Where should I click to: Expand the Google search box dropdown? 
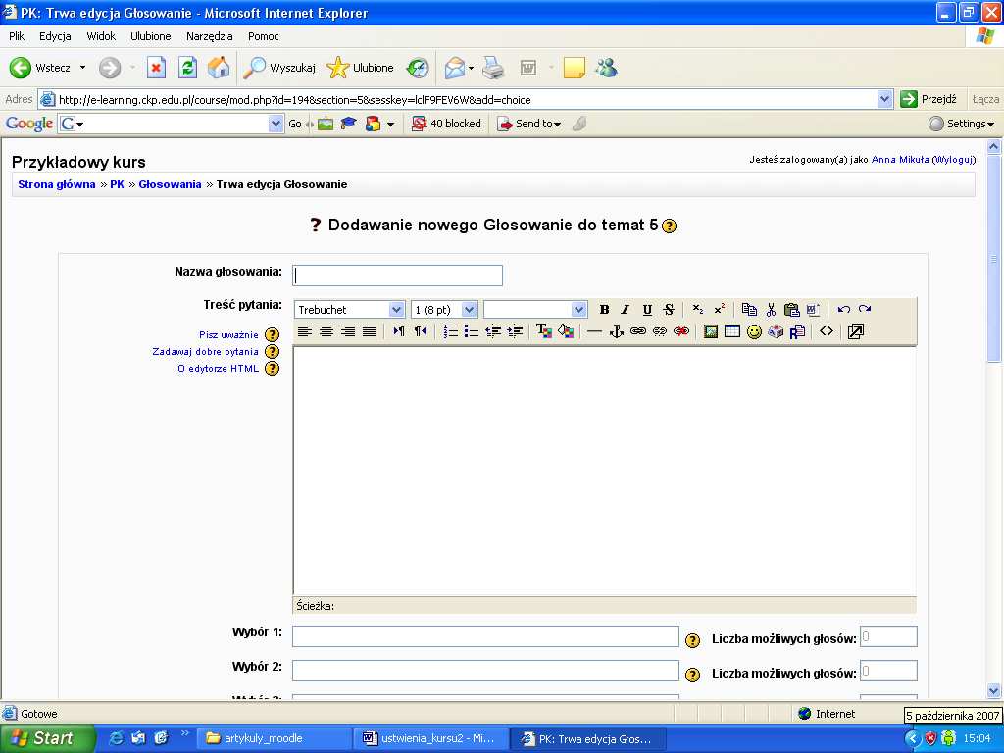(276, 124)
